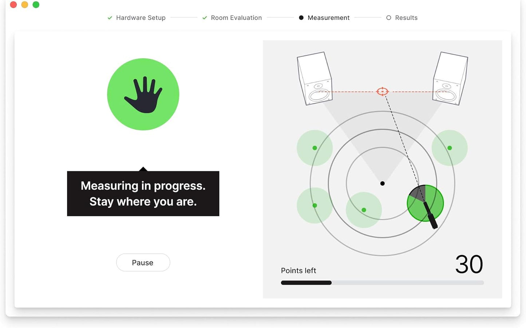The image size is (526, 328).
Task: Select the top-left green measurement point
Action: pyautogui.click(x=314, y=148)
